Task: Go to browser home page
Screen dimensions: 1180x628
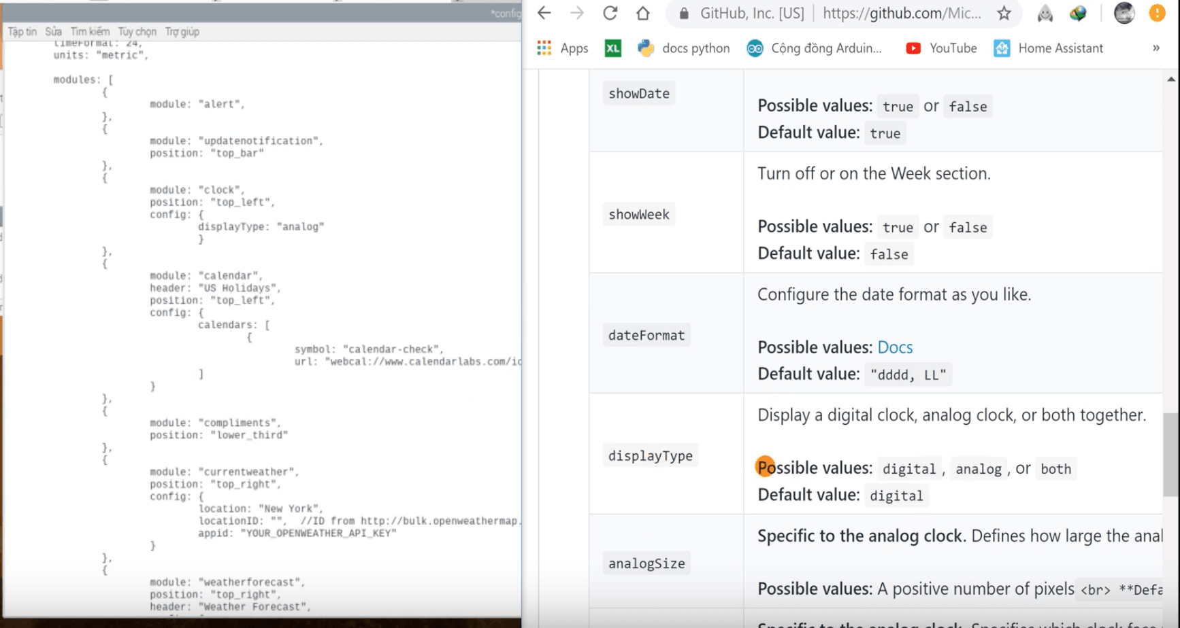Action: [642, 13]
